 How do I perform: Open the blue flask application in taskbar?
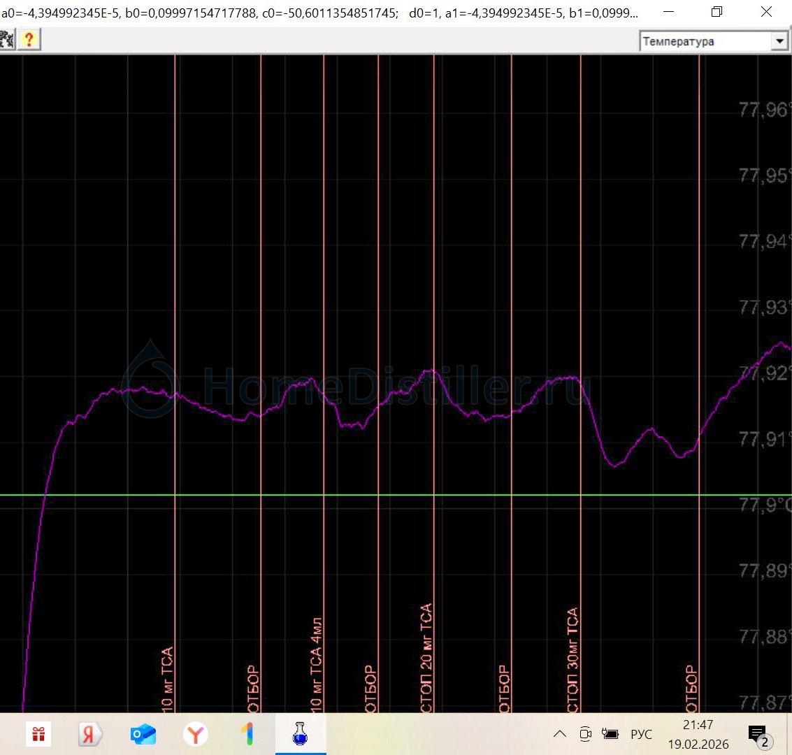(x=300, y=735)
